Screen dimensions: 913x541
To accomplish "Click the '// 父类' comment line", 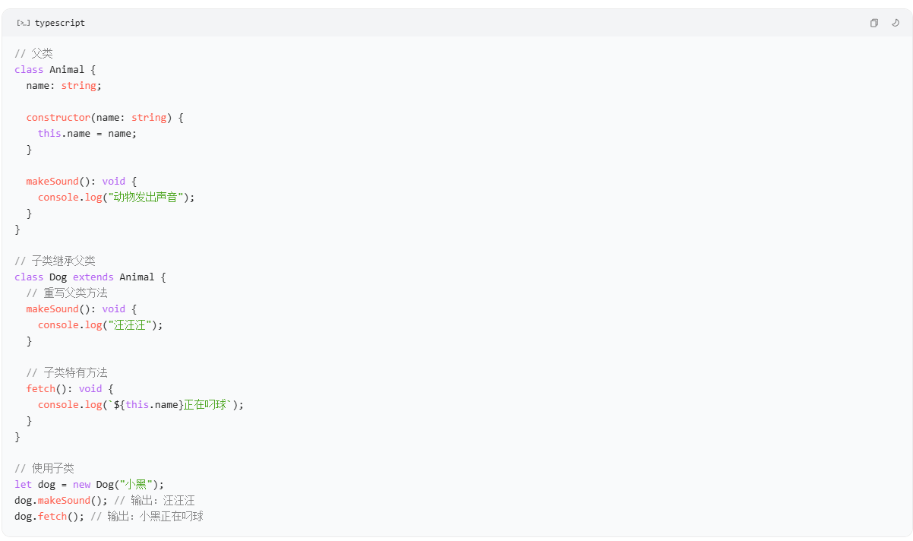I will pyautogui.click(x=33, y=53).
